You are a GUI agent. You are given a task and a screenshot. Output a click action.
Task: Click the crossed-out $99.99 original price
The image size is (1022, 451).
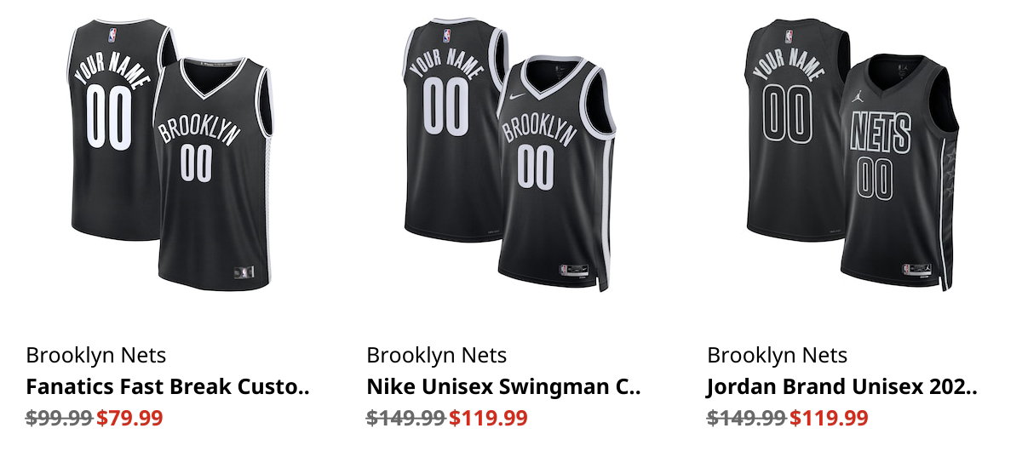pos(60,419)
